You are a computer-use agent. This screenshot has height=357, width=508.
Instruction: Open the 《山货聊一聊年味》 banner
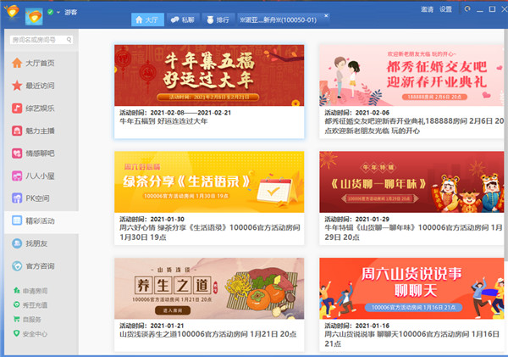[x=411, y=181]
